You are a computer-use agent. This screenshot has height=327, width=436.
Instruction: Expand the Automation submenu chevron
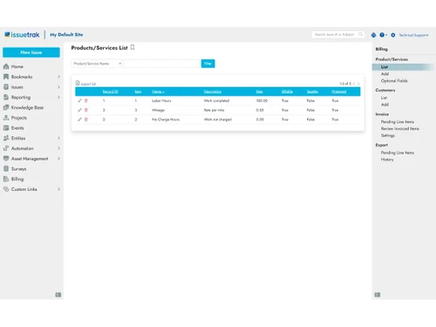tap(58, 148)
